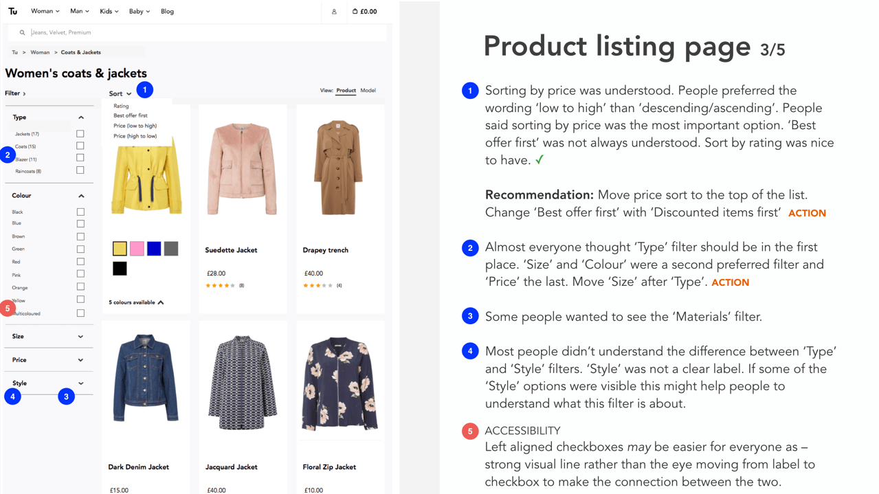This screenshot has width=879, height=494.
Task: Open the Blog link
Action: [167, 11]
